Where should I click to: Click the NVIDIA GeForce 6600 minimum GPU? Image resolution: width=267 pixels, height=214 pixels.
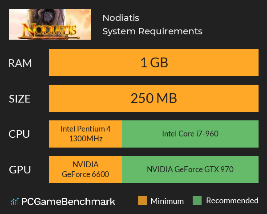85,169
